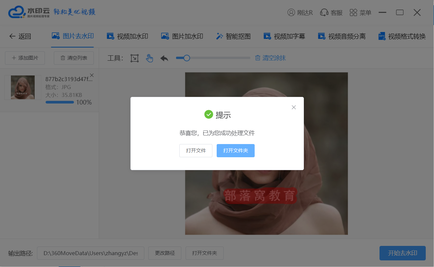This screenshot has width=434, height=267.
Task: Switch to 视频音频分离 tab
Action: tap(342, 36)
